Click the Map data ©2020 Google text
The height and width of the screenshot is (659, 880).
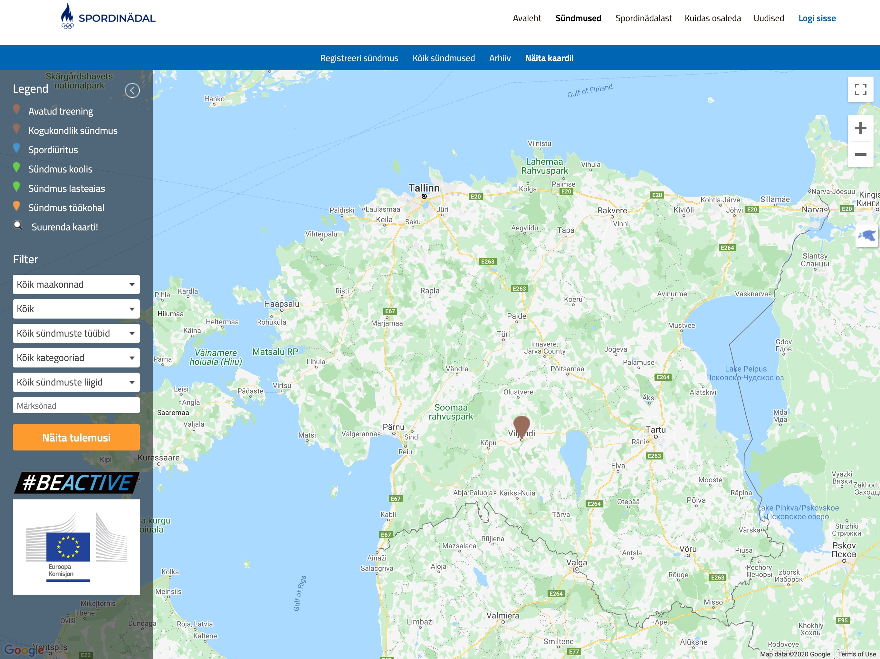794,654
